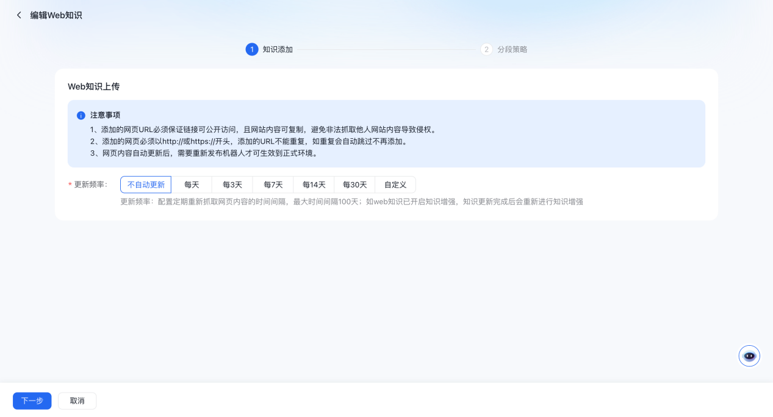Open the floating robot assistant icon
Viewport: 773px width, 417px height.
pos(749,356)
